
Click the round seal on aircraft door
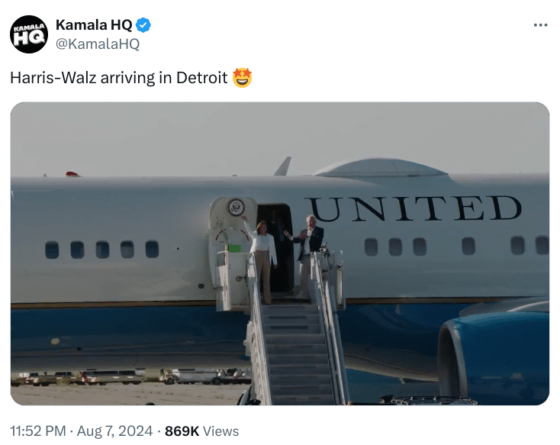click(x=236, y=206)
